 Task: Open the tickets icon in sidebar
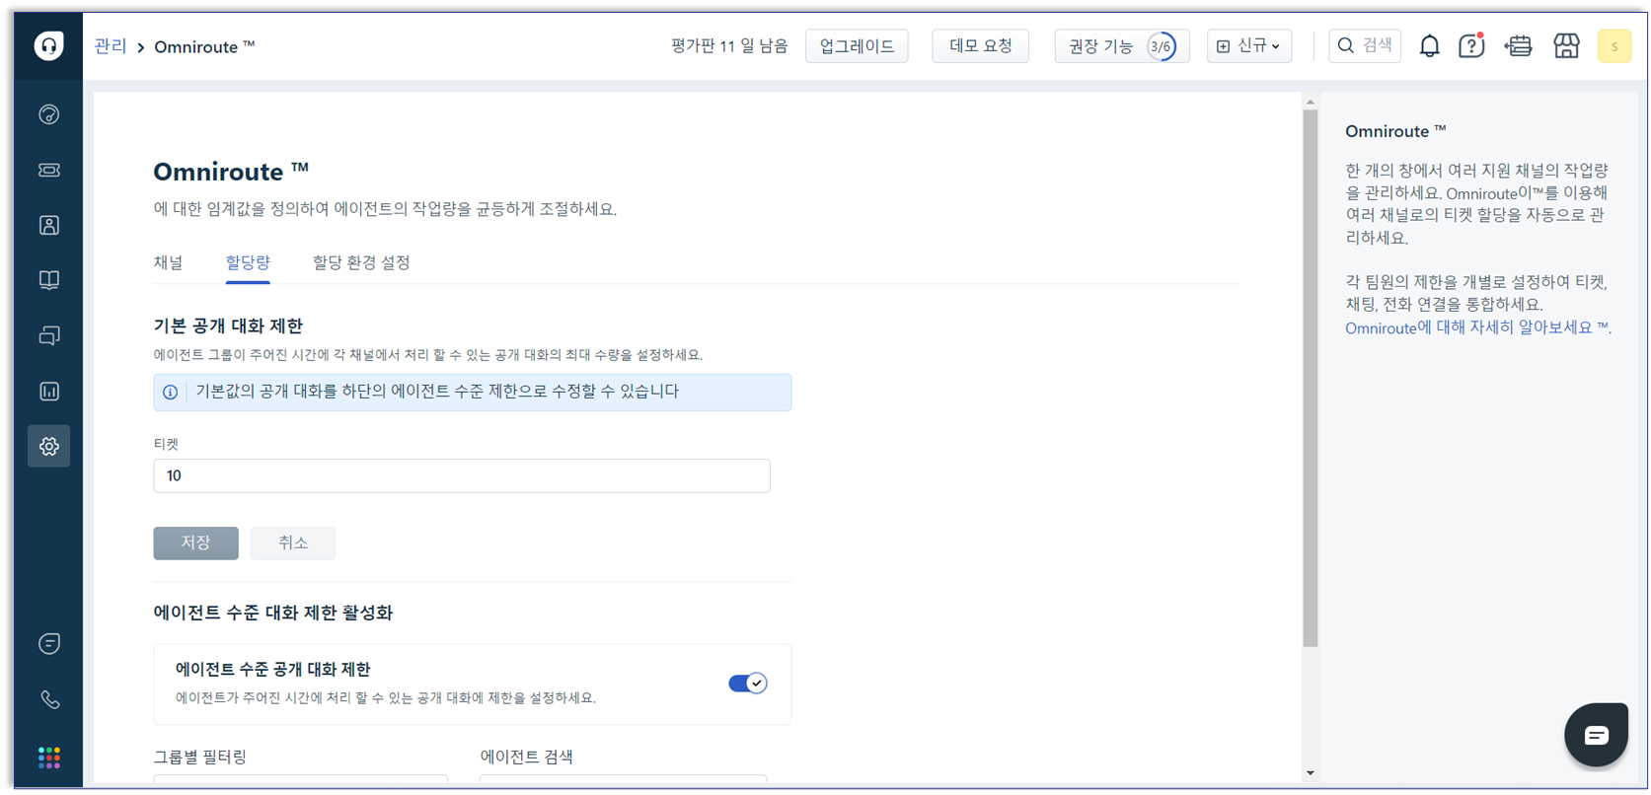point(48,170)
